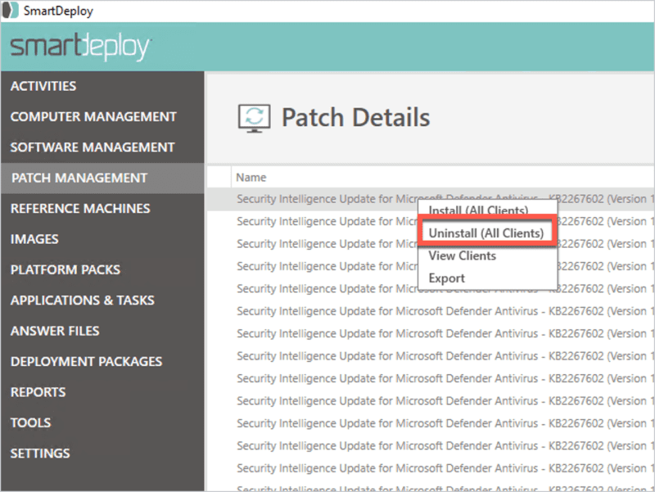Go to Applications & Tasks
This screenshot has height=492, width=655.
click(83, 300)
